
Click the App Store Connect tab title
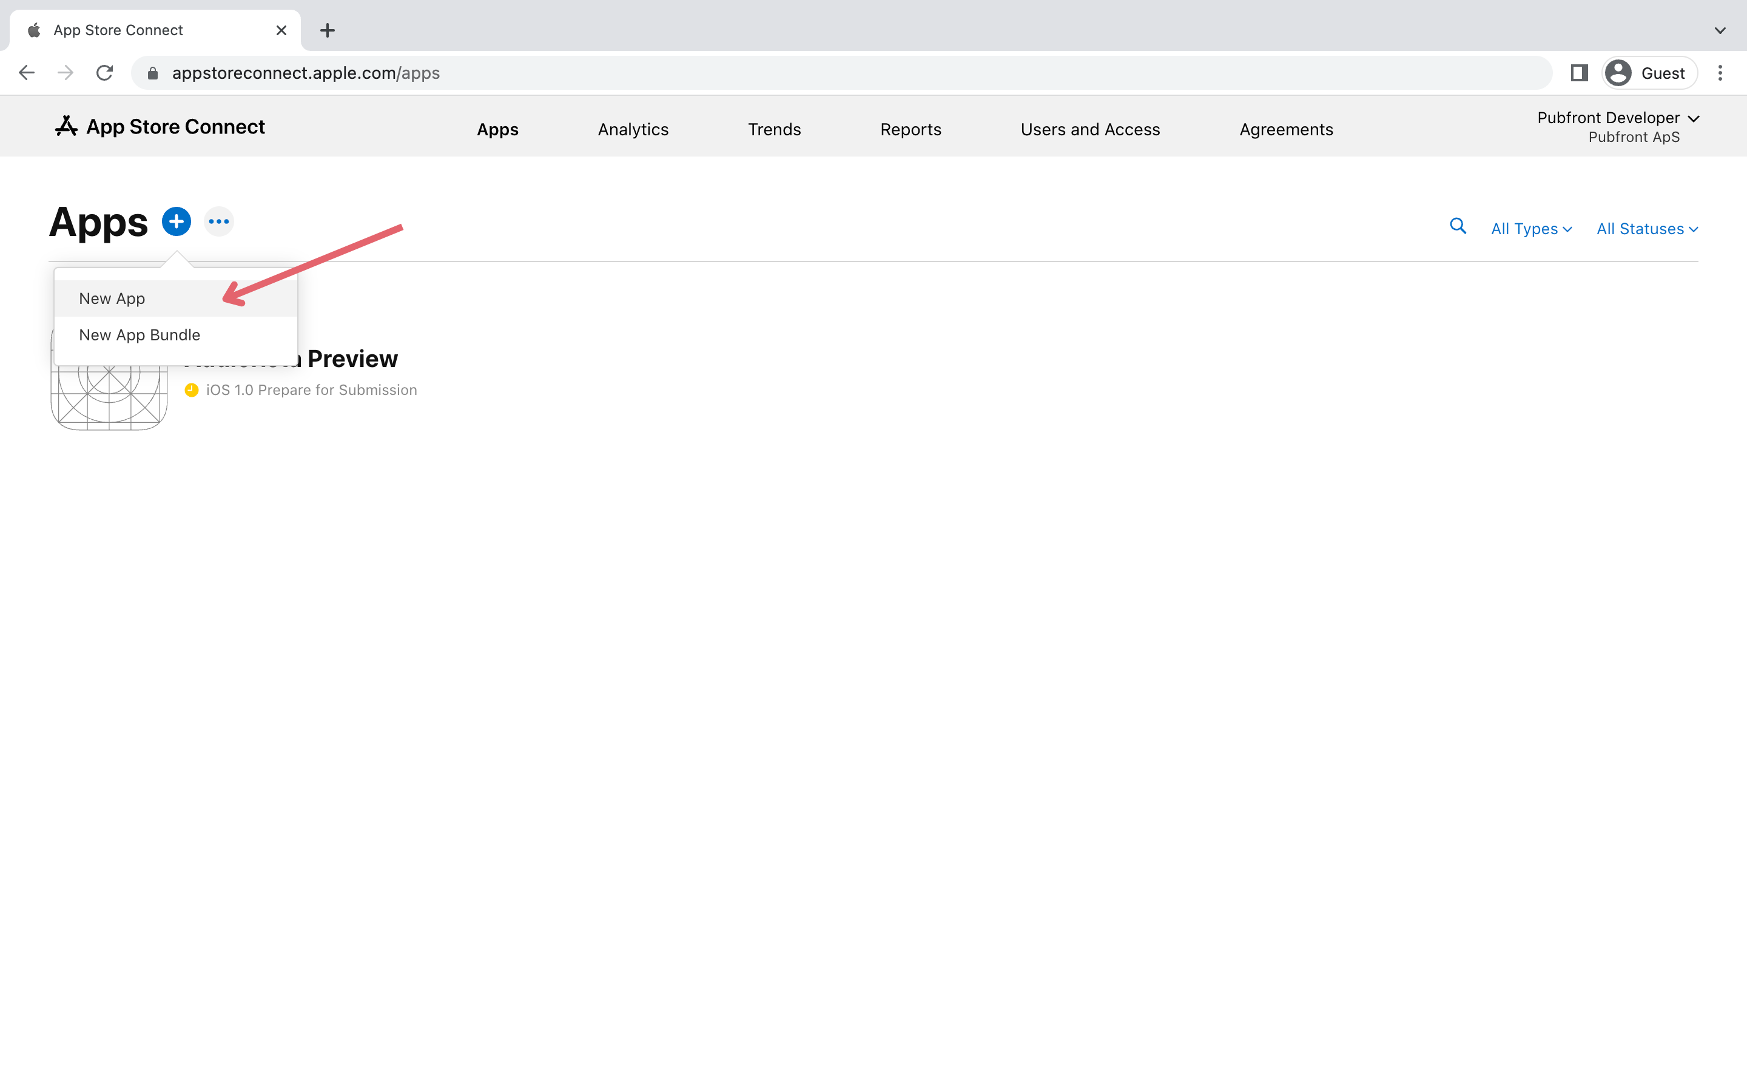[x=118, y=30]
